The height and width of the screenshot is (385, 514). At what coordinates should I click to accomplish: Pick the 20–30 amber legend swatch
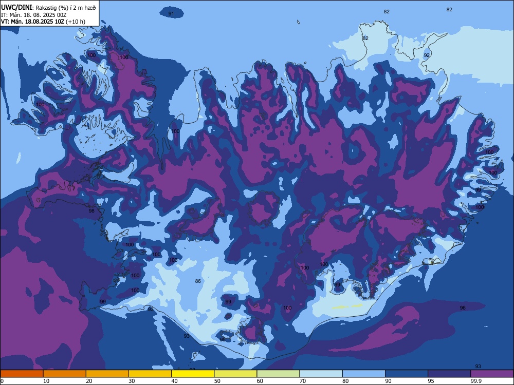click(107, 374)
